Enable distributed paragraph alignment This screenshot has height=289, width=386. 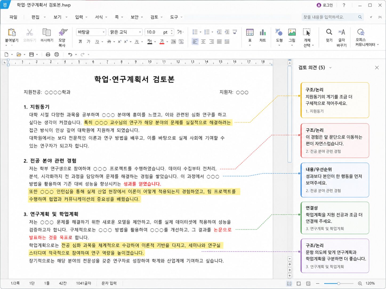point(227,42)
